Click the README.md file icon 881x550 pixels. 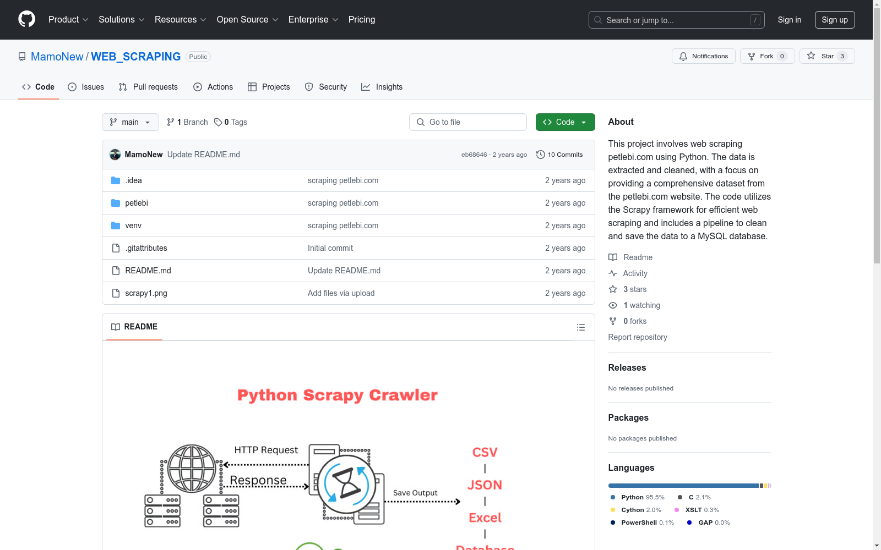pos(116,271)
